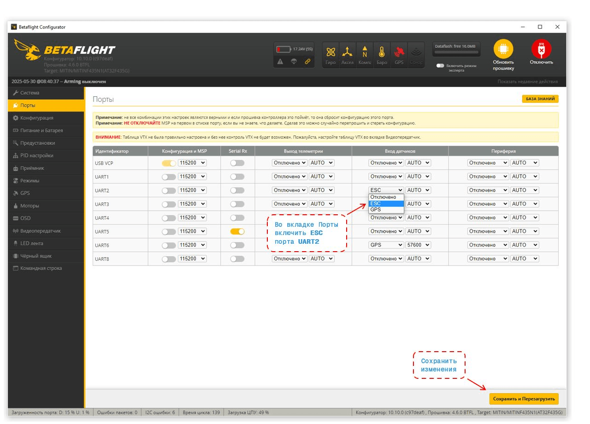Toggle expert mode switch
Screen dimensions: 590x424
click(440, 66)
